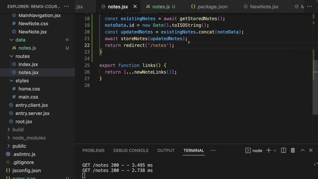Select the notes.jsx editor tab
Viewport: 318px width, 179px height.
tap(118, 6)
